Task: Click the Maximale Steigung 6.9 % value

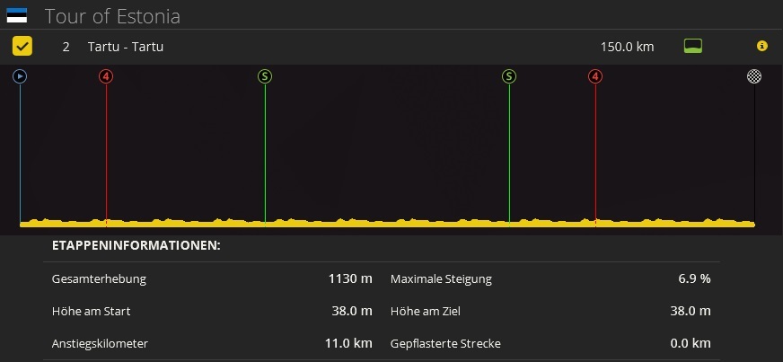Action: tap(694, 278)
